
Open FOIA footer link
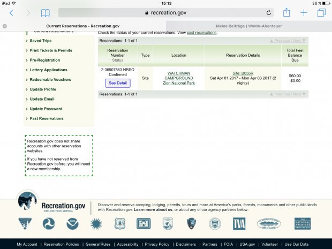tap(228, 244)
